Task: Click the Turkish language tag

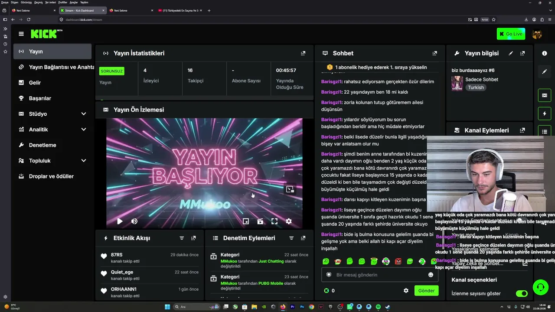Action: pyautogui.click(x=476, y=88)
